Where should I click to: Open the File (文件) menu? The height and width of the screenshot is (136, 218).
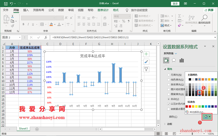[x=6, y=10]
